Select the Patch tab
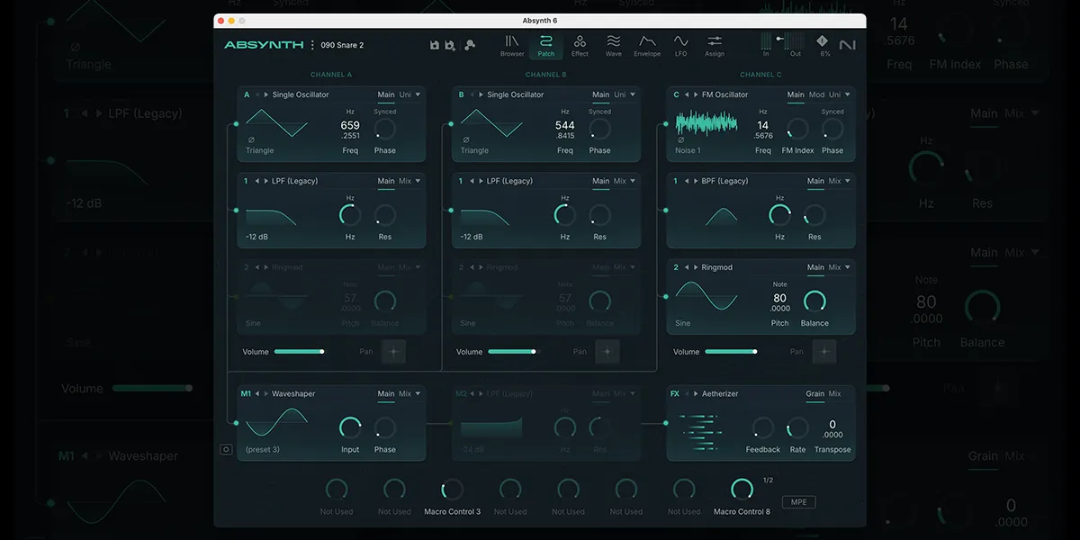Screen dimensions: 1080x540 (546, 46)
